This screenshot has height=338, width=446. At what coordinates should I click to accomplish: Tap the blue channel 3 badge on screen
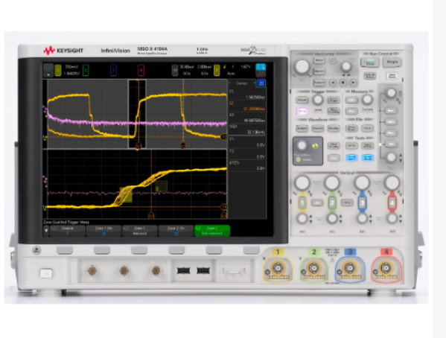click(x=113, y=70)
